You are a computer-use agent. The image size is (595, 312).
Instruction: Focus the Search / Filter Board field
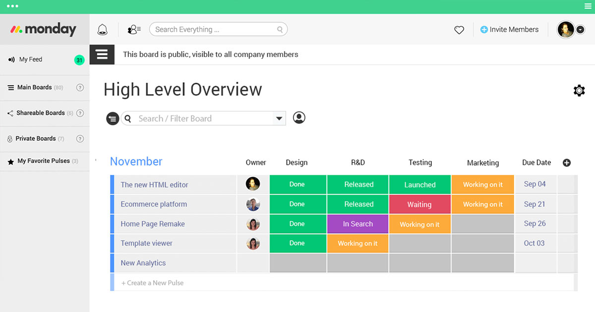pos(203,118)
